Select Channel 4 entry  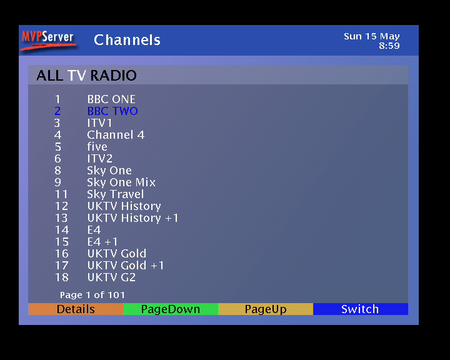pos(116,135)
